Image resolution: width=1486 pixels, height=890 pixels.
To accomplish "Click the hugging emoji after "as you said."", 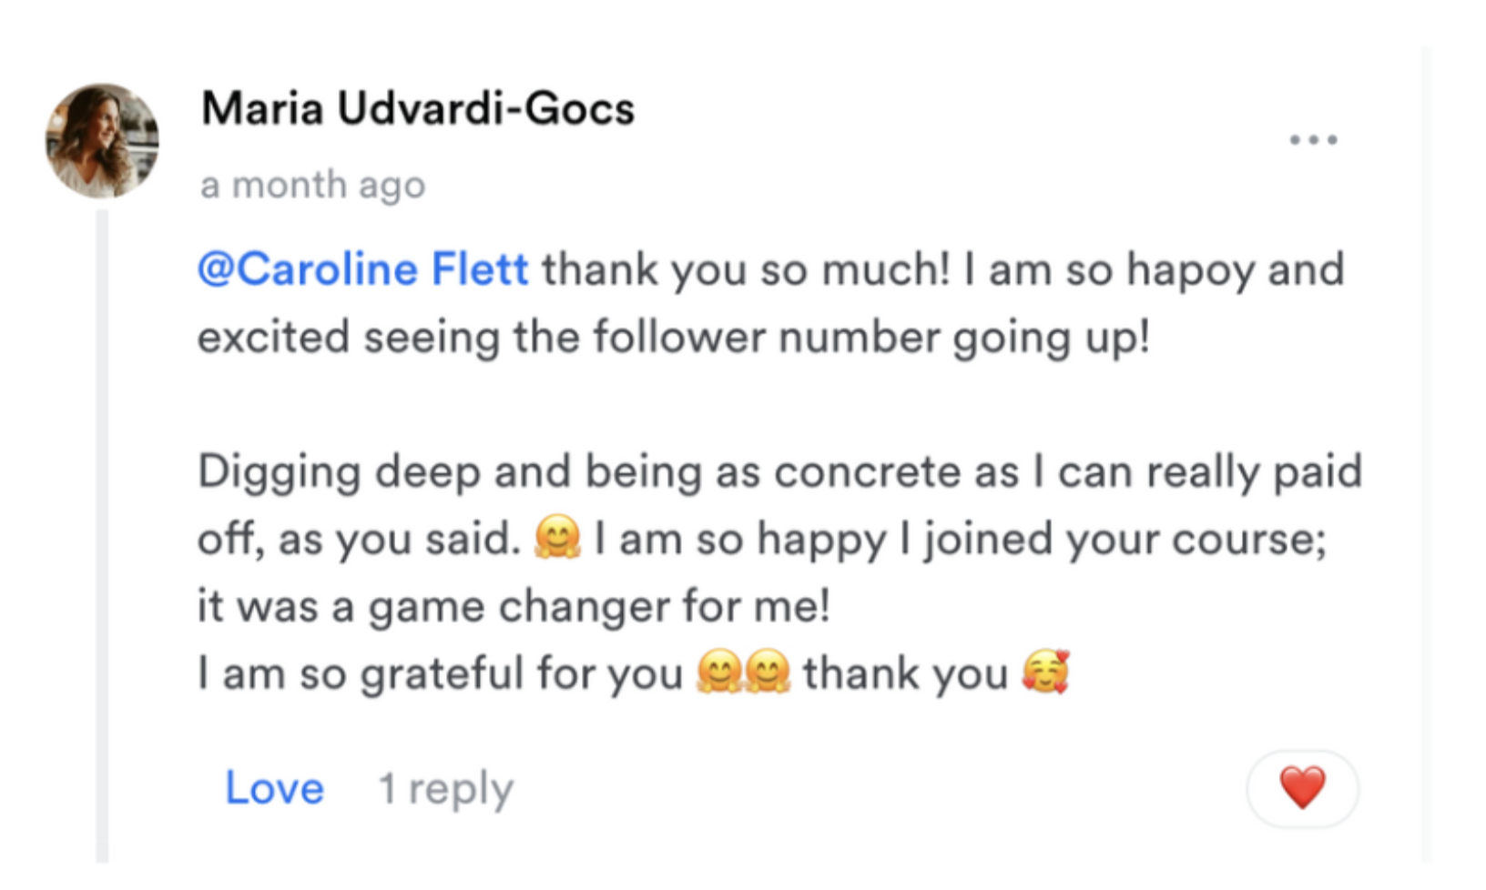I will (x=557, y=539).
